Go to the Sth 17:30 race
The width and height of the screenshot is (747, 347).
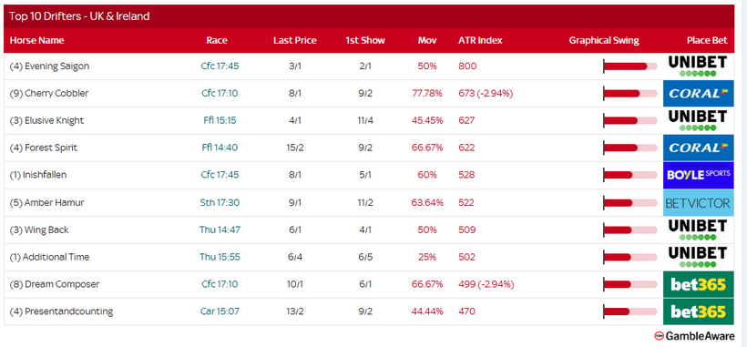click(x=220, y=203)
